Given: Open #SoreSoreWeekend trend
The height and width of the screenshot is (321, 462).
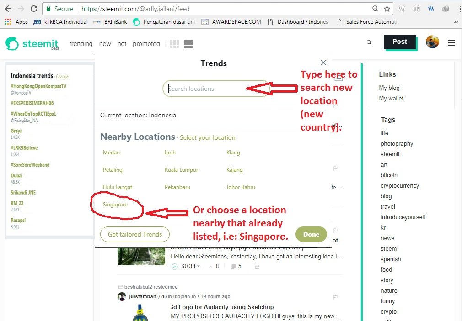Looking at the screenshot, I should click(x=30, y=165).
